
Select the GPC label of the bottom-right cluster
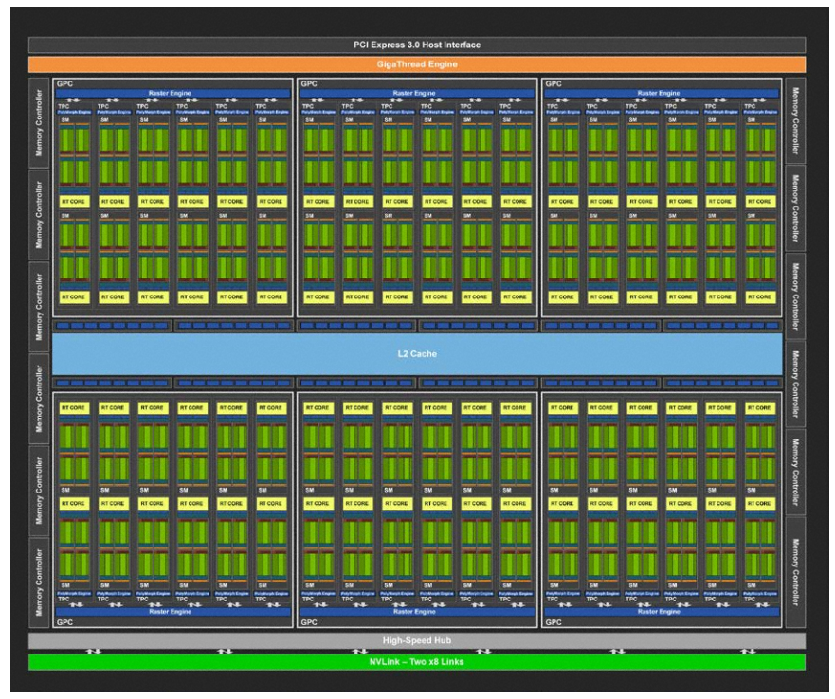pyautogui.click(x=554, y=621)
